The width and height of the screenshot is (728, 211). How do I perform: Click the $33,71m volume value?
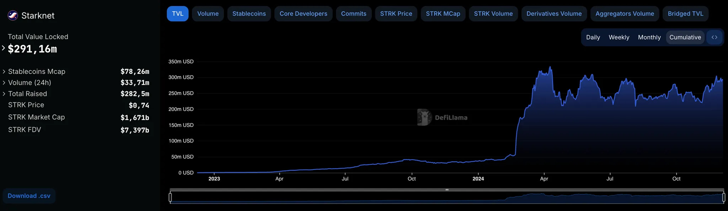[x=135, y=82]
